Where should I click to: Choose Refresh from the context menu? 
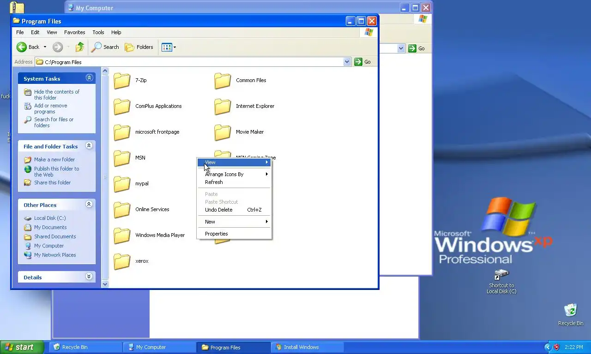pyautogui.click(x=234, y=182)
